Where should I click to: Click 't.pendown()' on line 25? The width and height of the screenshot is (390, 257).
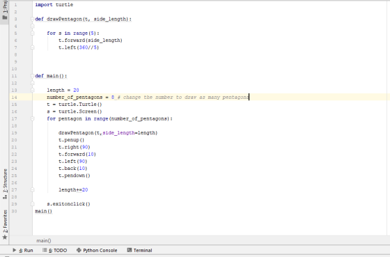[x=75, y=176]
